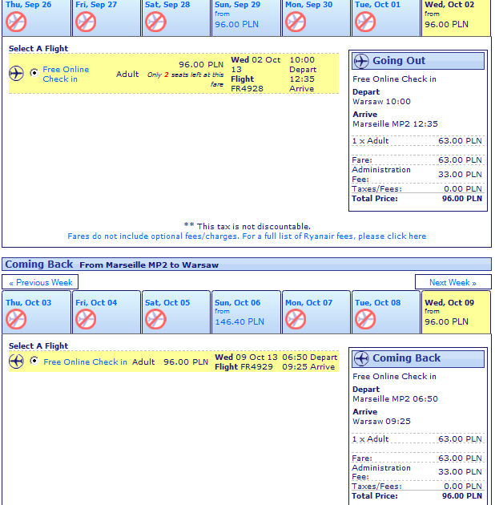The height and width of the screenshot is (505, 495).
Task: Click 'Warsaw 10:00' departure text
Action: (x=382, y=102)
